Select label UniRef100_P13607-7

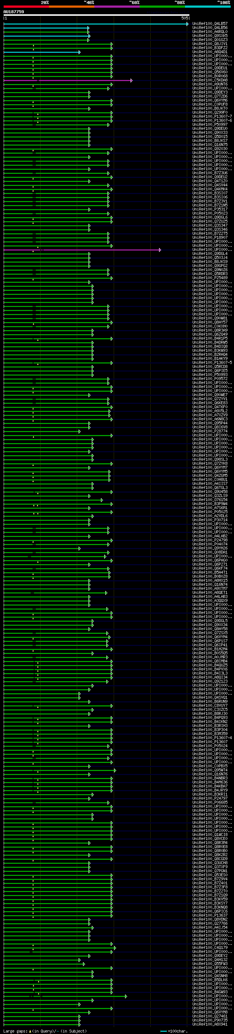pyautogui.click(x=212, y=116)
